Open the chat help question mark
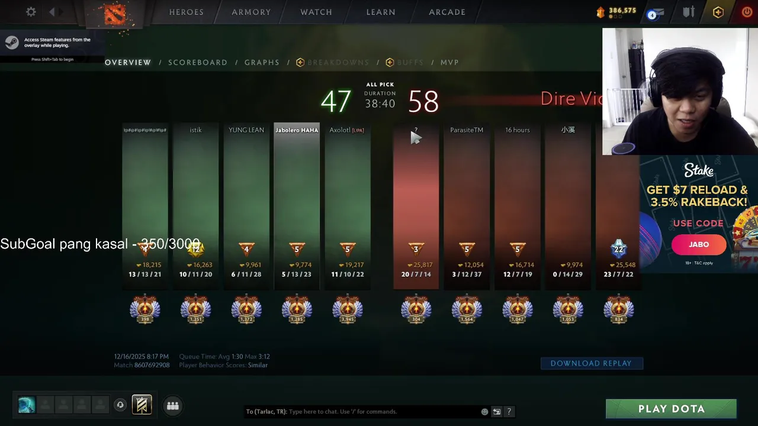This screenshot has width=758, height=426. coord(509,412)
